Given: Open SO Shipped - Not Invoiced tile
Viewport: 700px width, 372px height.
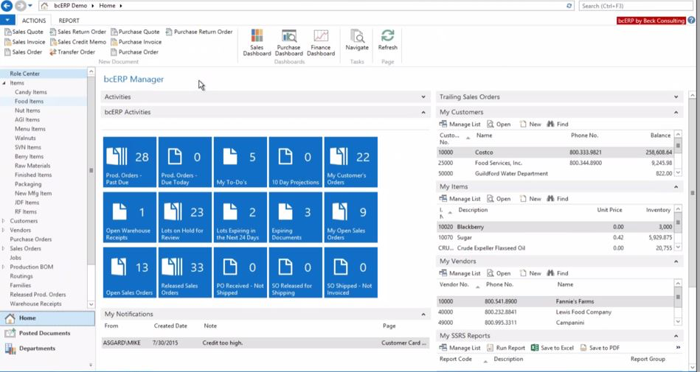Looking at the screenshot, I should [351, 273].
